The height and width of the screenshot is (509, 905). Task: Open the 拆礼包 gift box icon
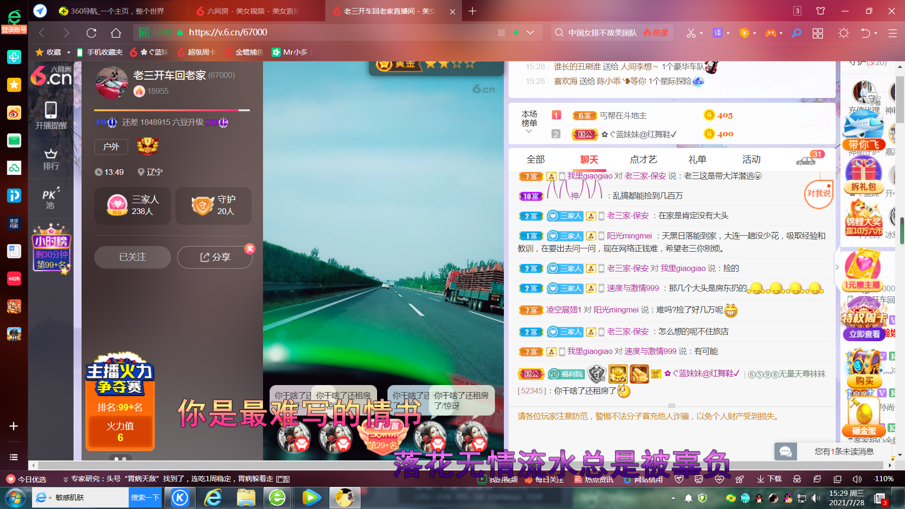click(864, 175)
